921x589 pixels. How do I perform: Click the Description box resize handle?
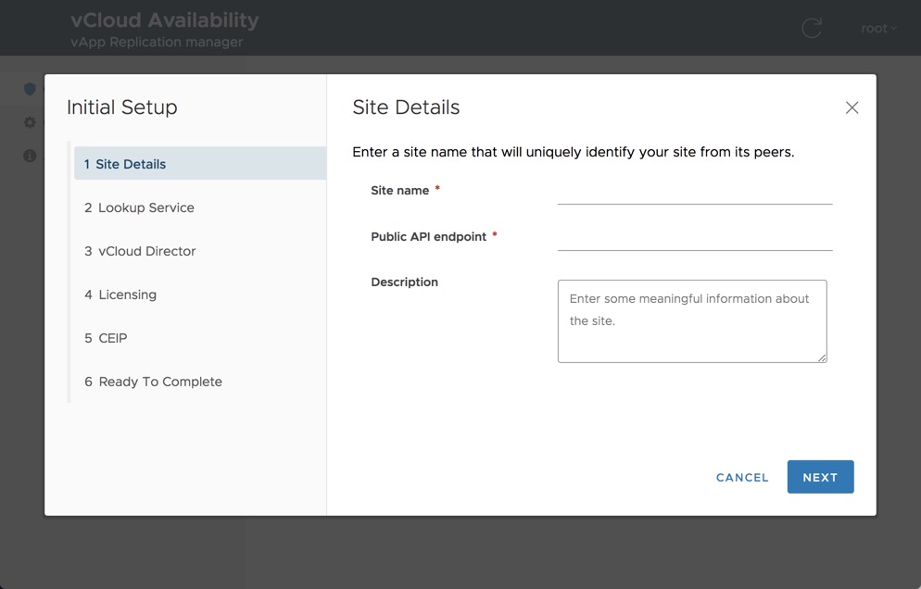point(822,357)
